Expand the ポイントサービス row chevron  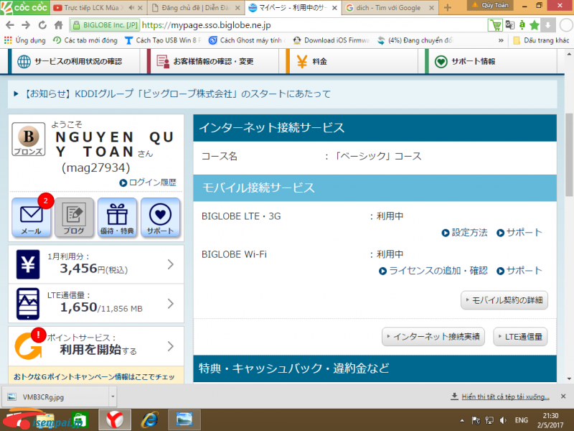coord(171,346)
